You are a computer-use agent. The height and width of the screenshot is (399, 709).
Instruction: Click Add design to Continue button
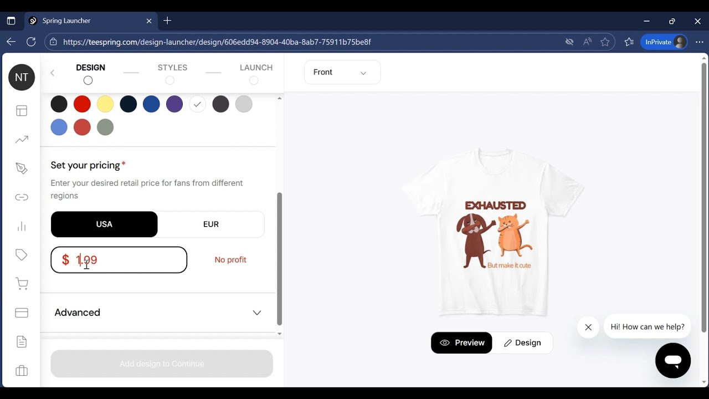tap(162, 364)
